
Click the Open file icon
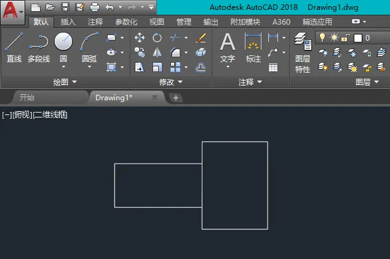(x=50, y=7)
